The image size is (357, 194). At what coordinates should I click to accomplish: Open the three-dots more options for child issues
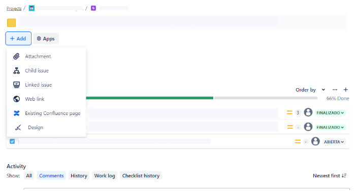[335, 90]
